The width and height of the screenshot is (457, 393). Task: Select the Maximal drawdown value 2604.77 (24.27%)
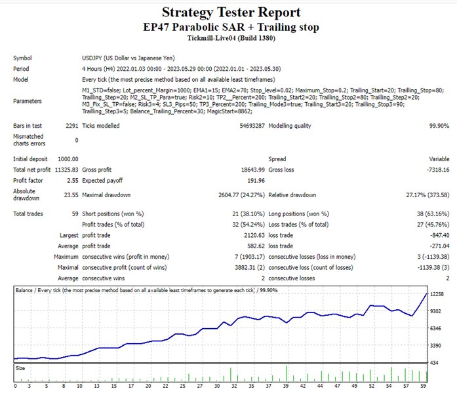click(242, 195)
